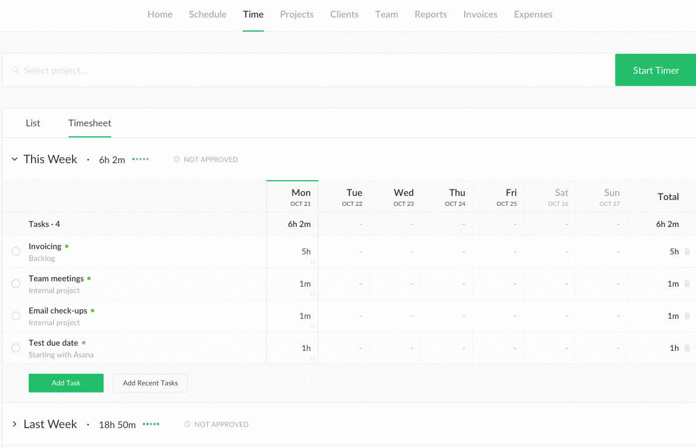
Task: Collapse the This Week section
Action: pos(15,159)
